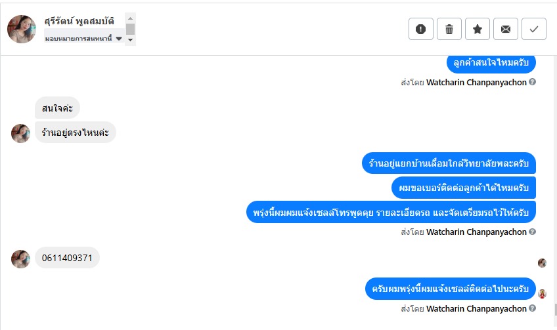Click help icon below the last sent message

pyautogui.click(x=533, y=308)
